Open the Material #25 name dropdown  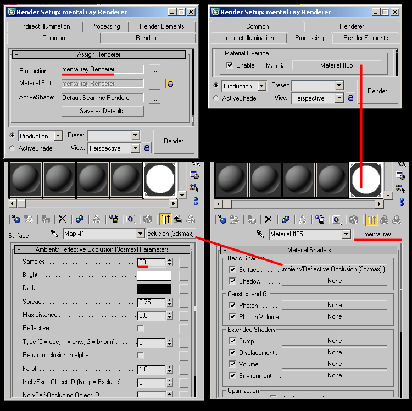coord(346,234)
